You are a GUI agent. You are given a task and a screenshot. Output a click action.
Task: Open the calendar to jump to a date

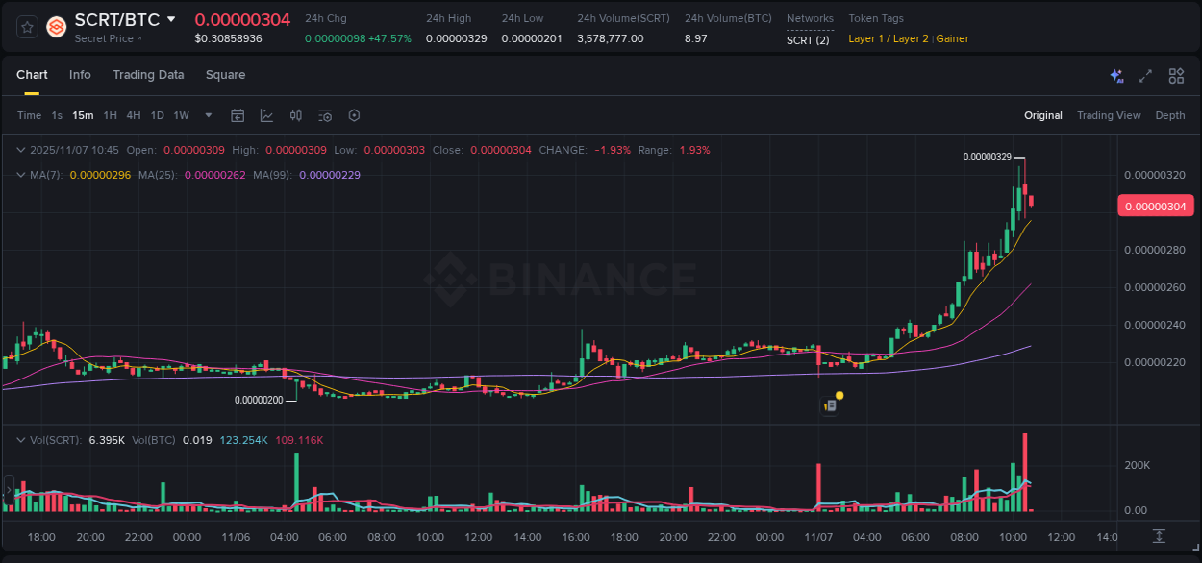238,114
